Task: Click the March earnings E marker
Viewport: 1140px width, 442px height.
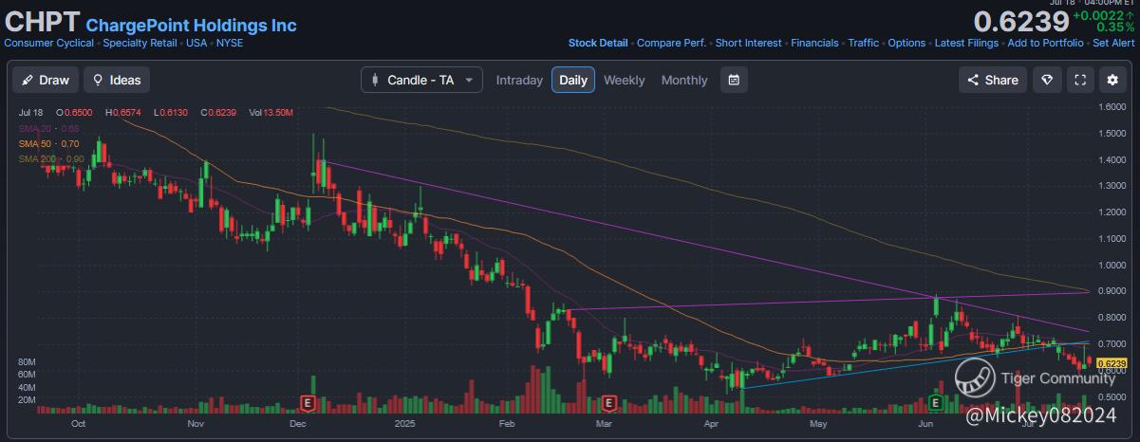Action: point(607,403)
